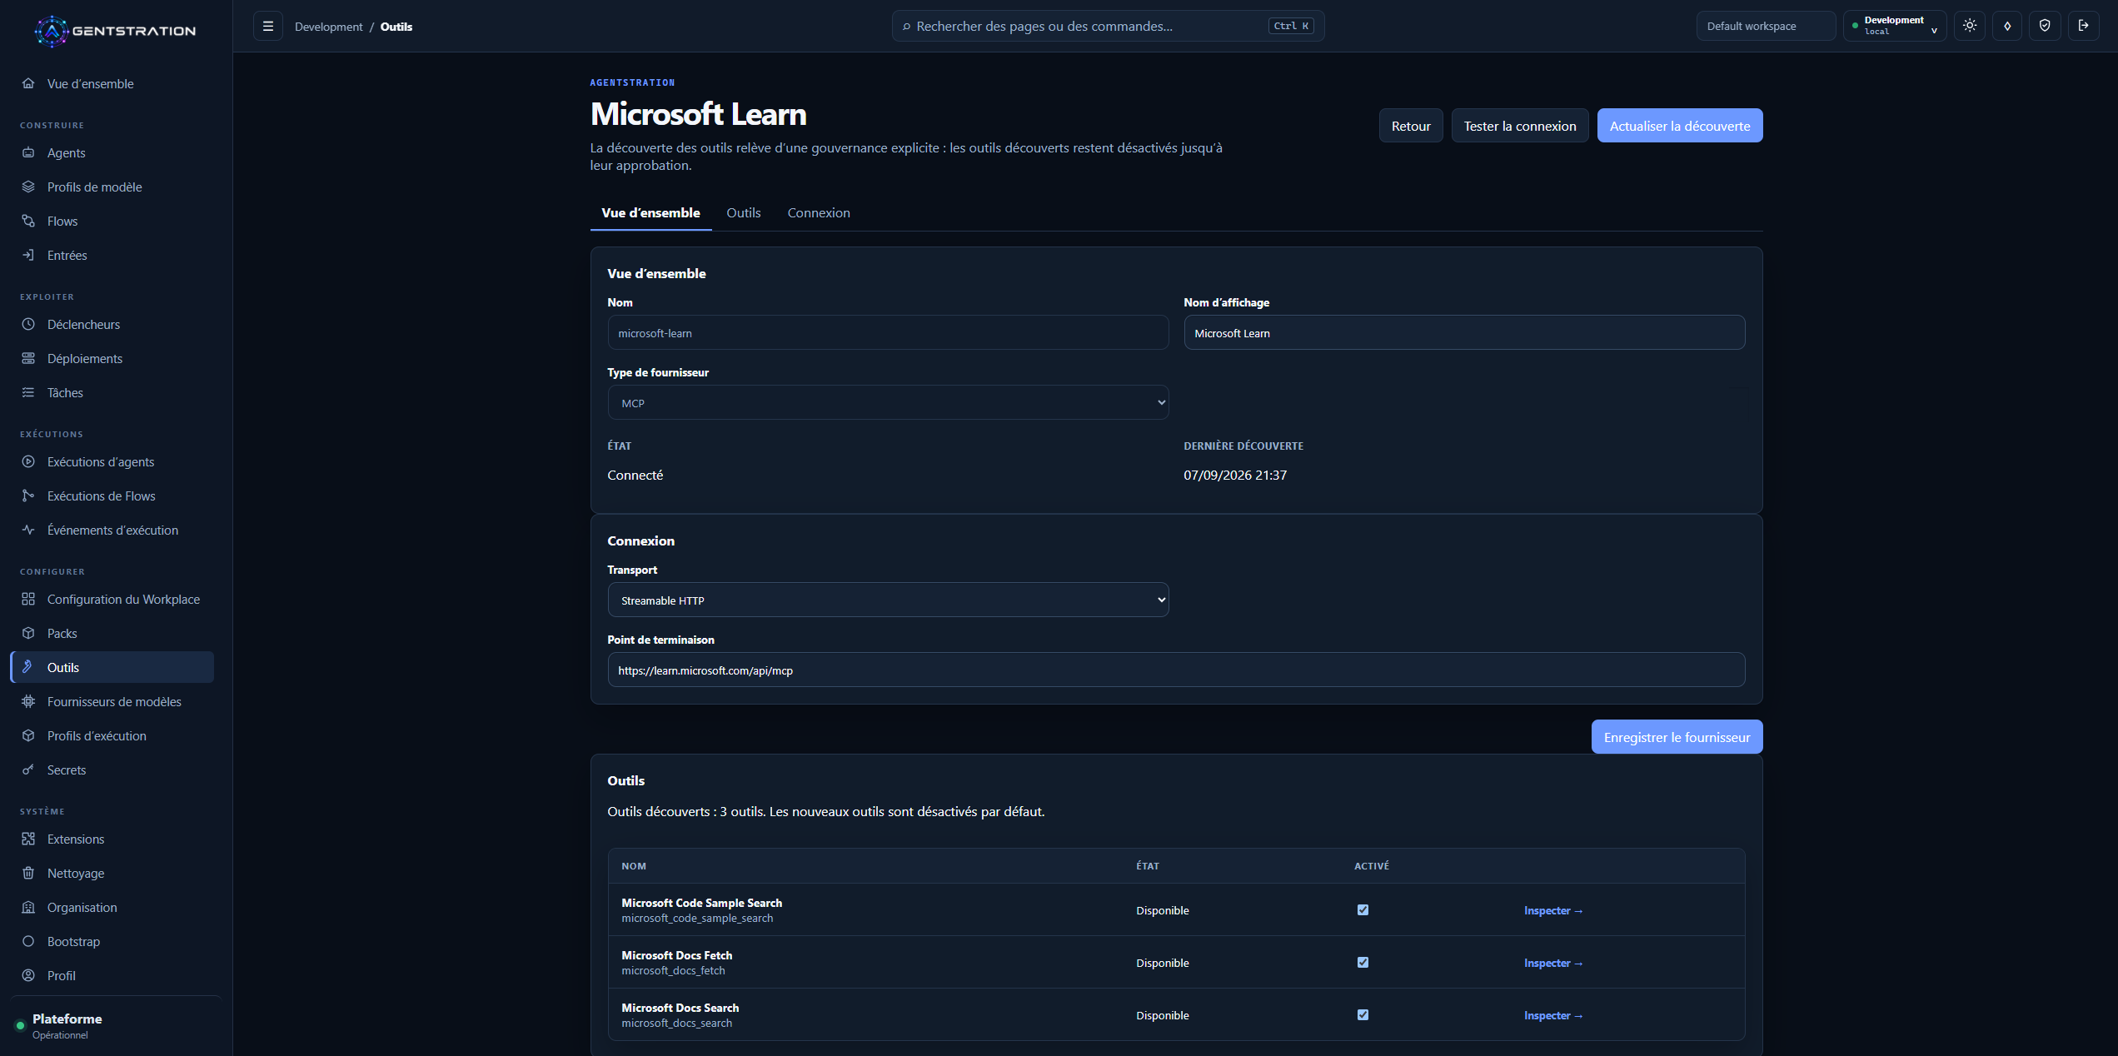Click the Outils breadcrumb text
This screenshot has width=2118, height=1056.
tap(396, 27)
